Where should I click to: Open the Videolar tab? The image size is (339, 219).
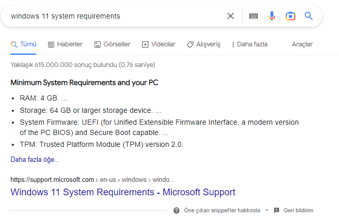pyautogui.click(x=158, y=44)
